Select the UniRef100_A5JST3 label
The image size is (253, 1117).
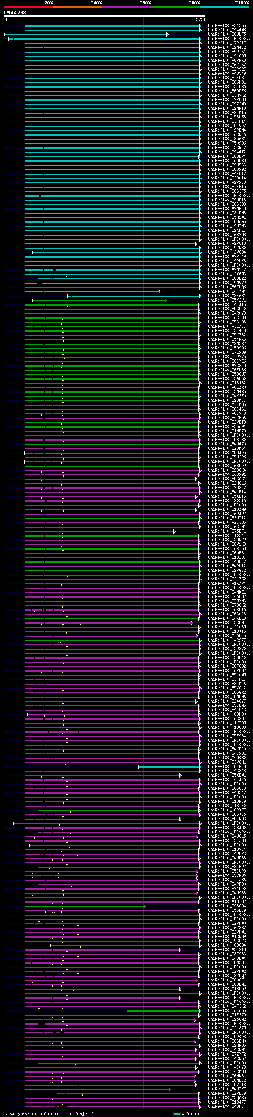227,950
